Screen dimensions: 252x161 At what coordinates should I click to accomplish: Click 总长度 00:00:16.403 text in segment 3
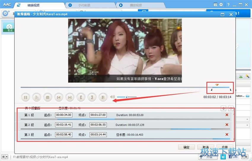click(x=130, y=135)
